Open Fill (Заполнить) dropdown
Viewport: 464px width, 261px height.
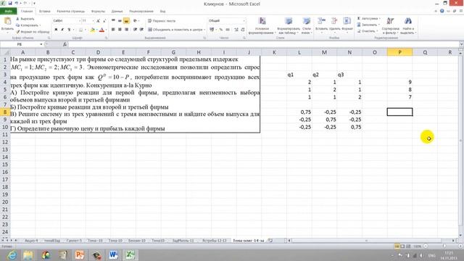368,25
